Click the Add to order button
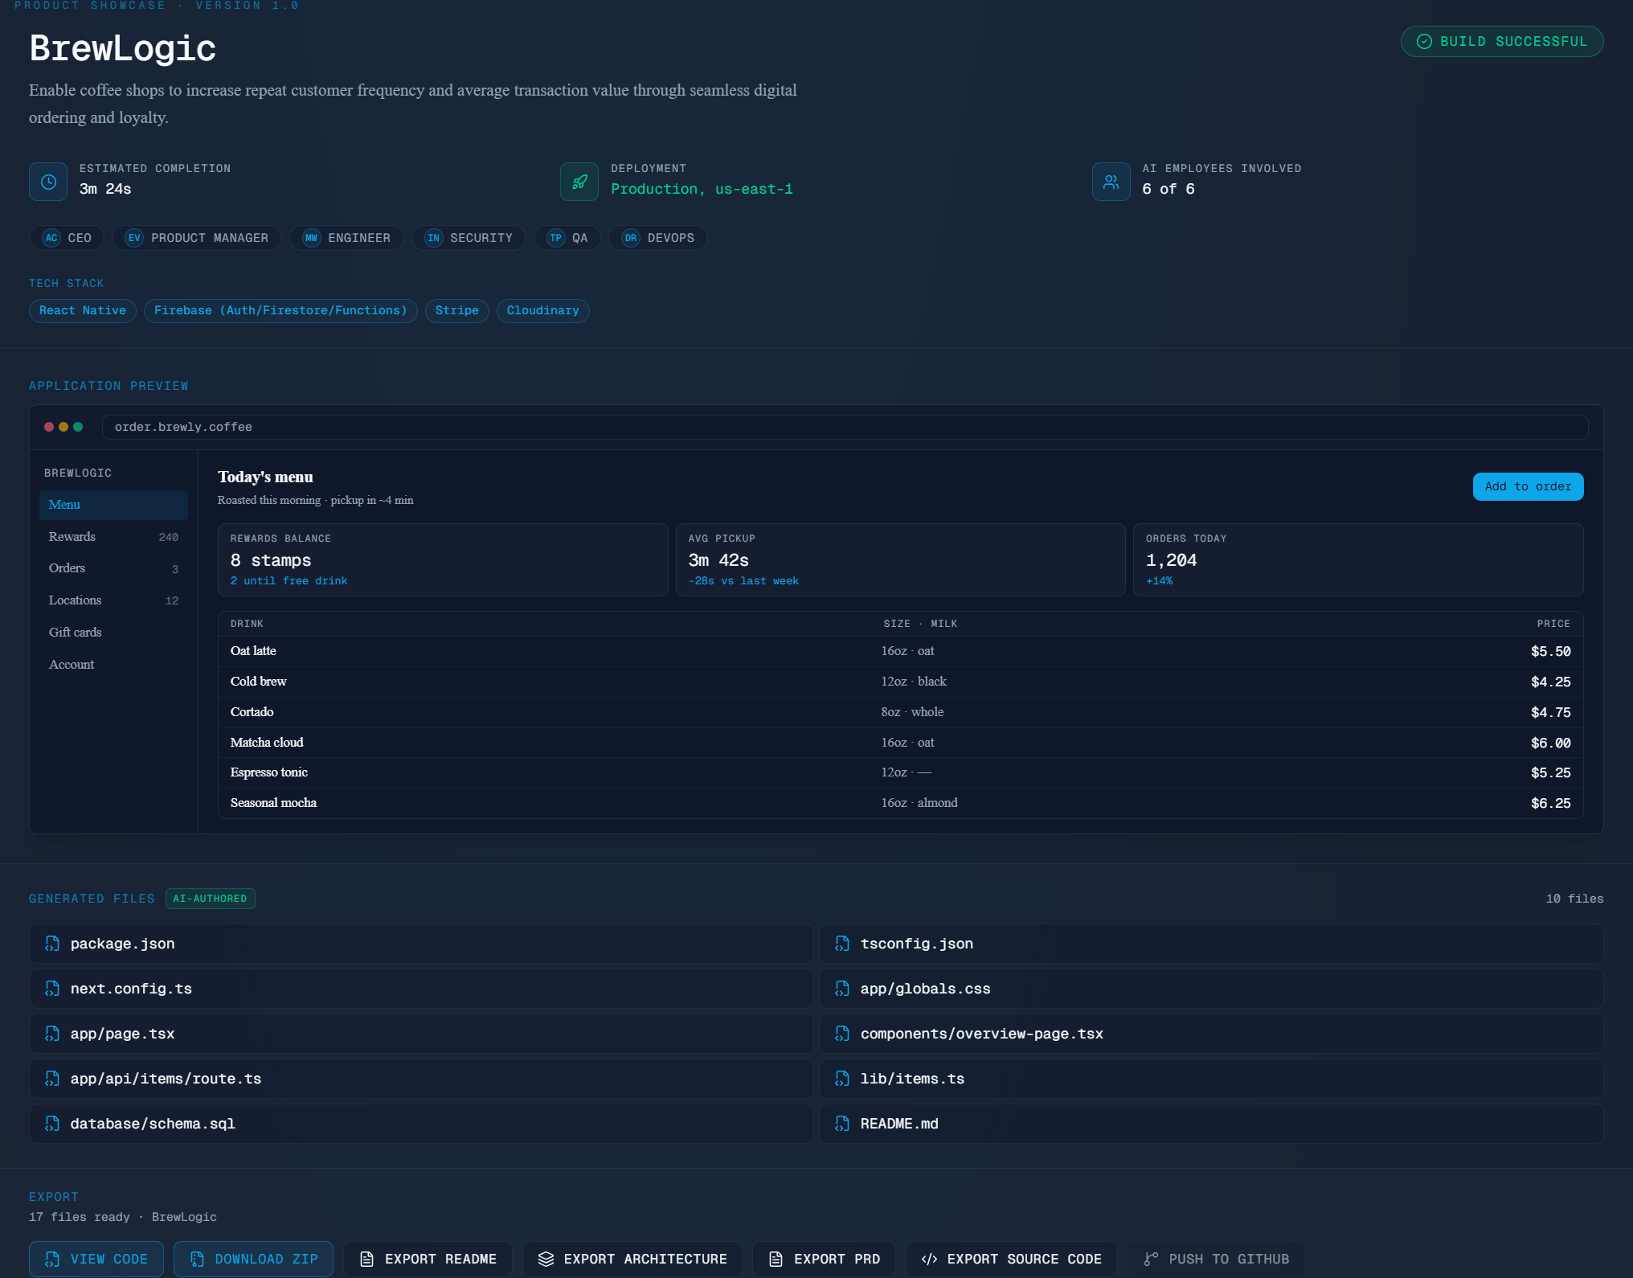Image resolution: width=1633 pixels, height=1278 pixels. click(x=1528, y=486)
